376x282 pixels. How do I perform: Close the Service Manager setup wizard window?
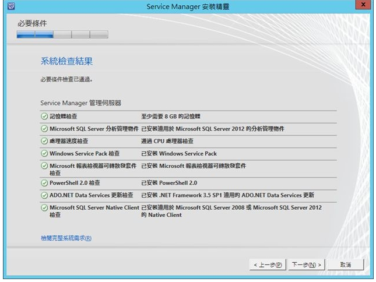pos(363,5)
